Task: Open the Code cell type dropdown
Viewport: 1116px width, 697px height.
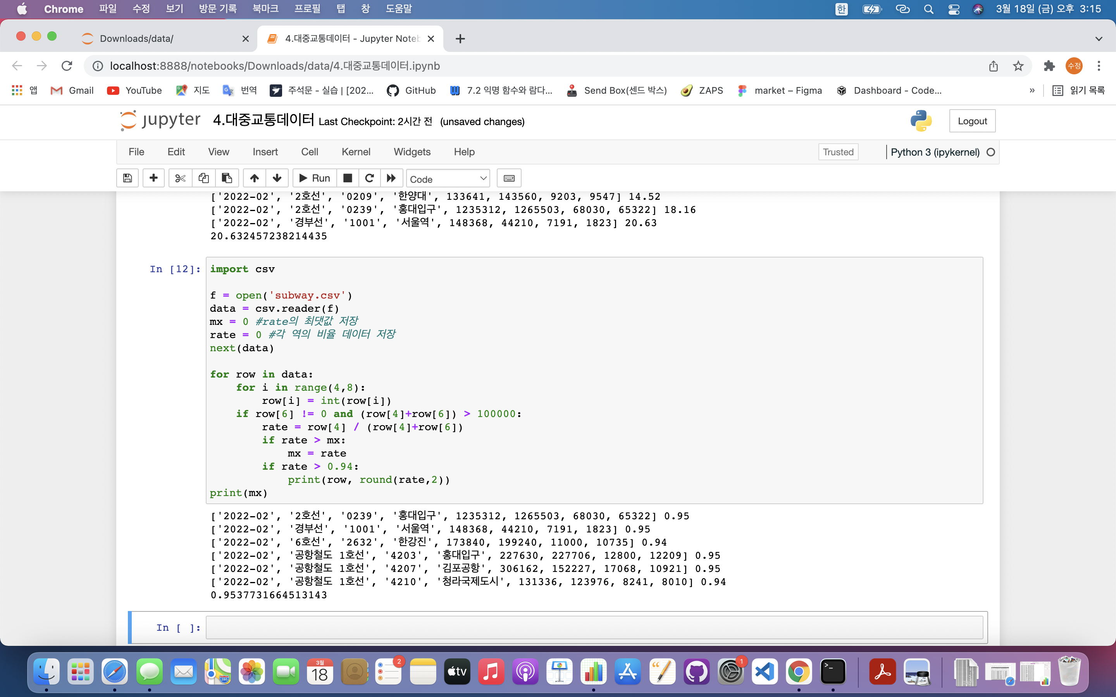Action: tap(447, 179)
